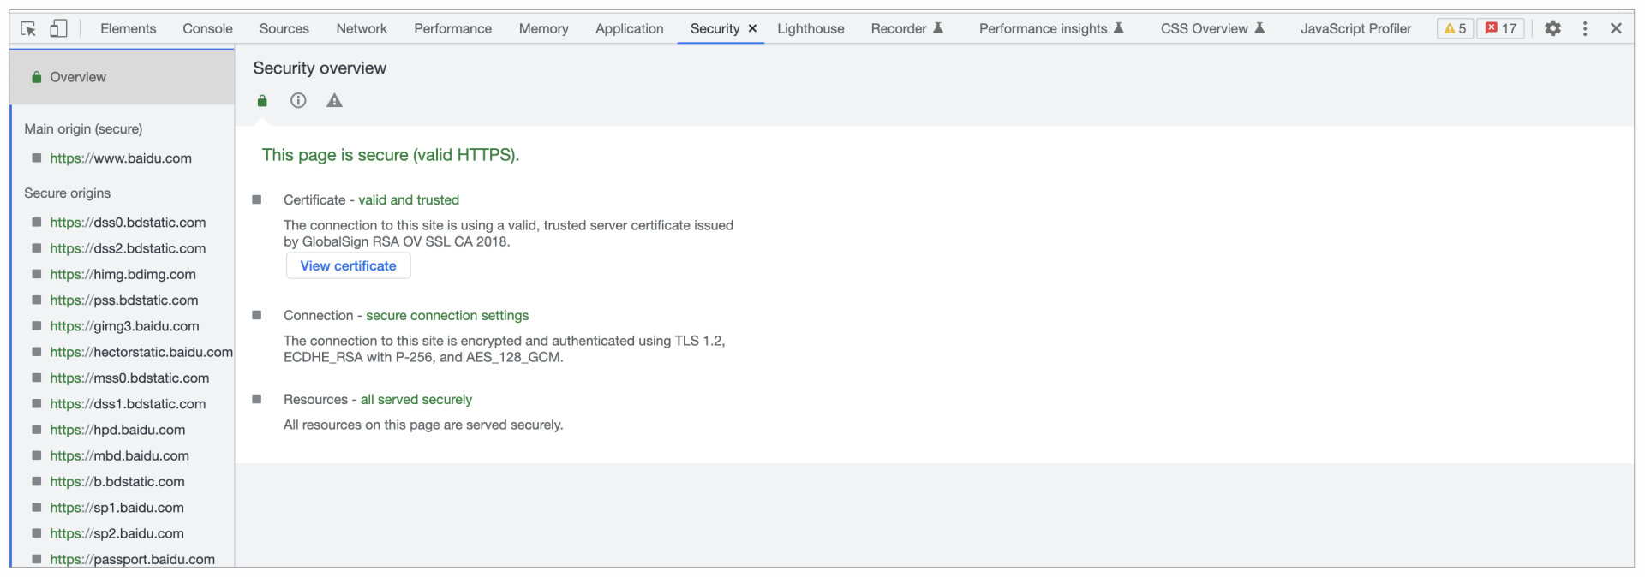Viewport: 1645px width, 577px height.
Task: Click the info circle icon
Action: point(298,101)
